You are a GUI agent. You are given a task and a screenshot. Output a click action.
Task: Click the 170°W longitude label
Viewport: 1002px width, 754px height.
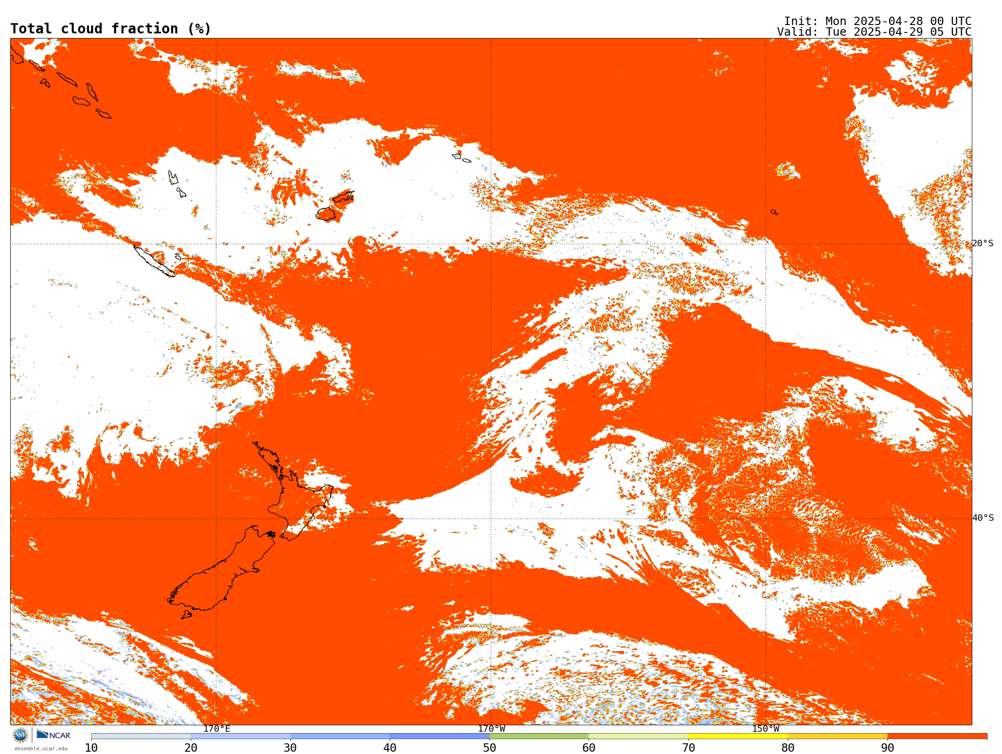[x=491, y=729]
